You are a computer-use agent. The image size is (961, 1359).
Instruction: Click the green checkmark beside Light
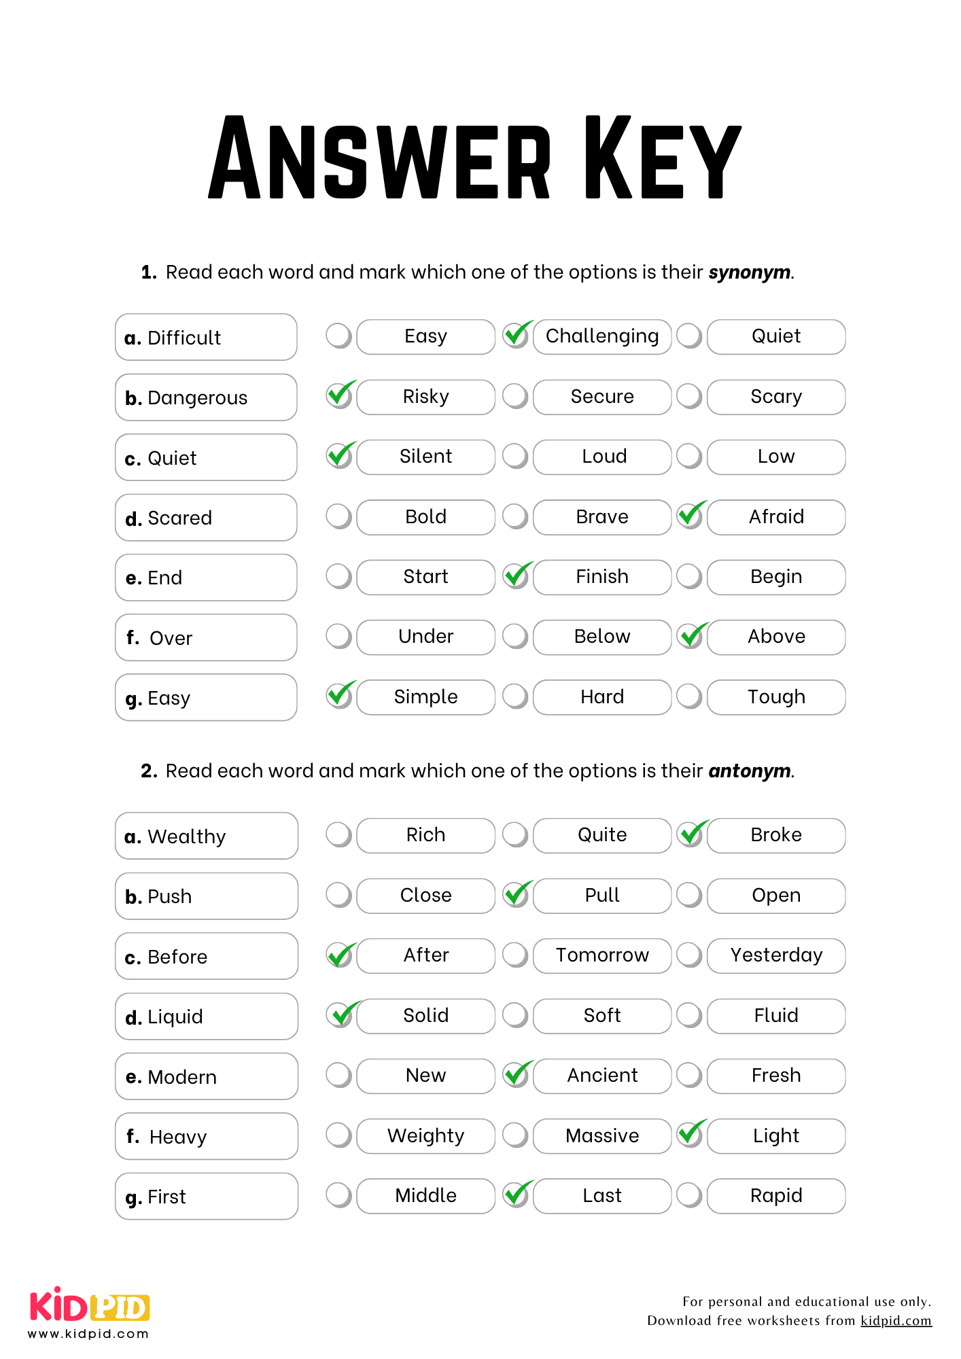point(691,1134)
